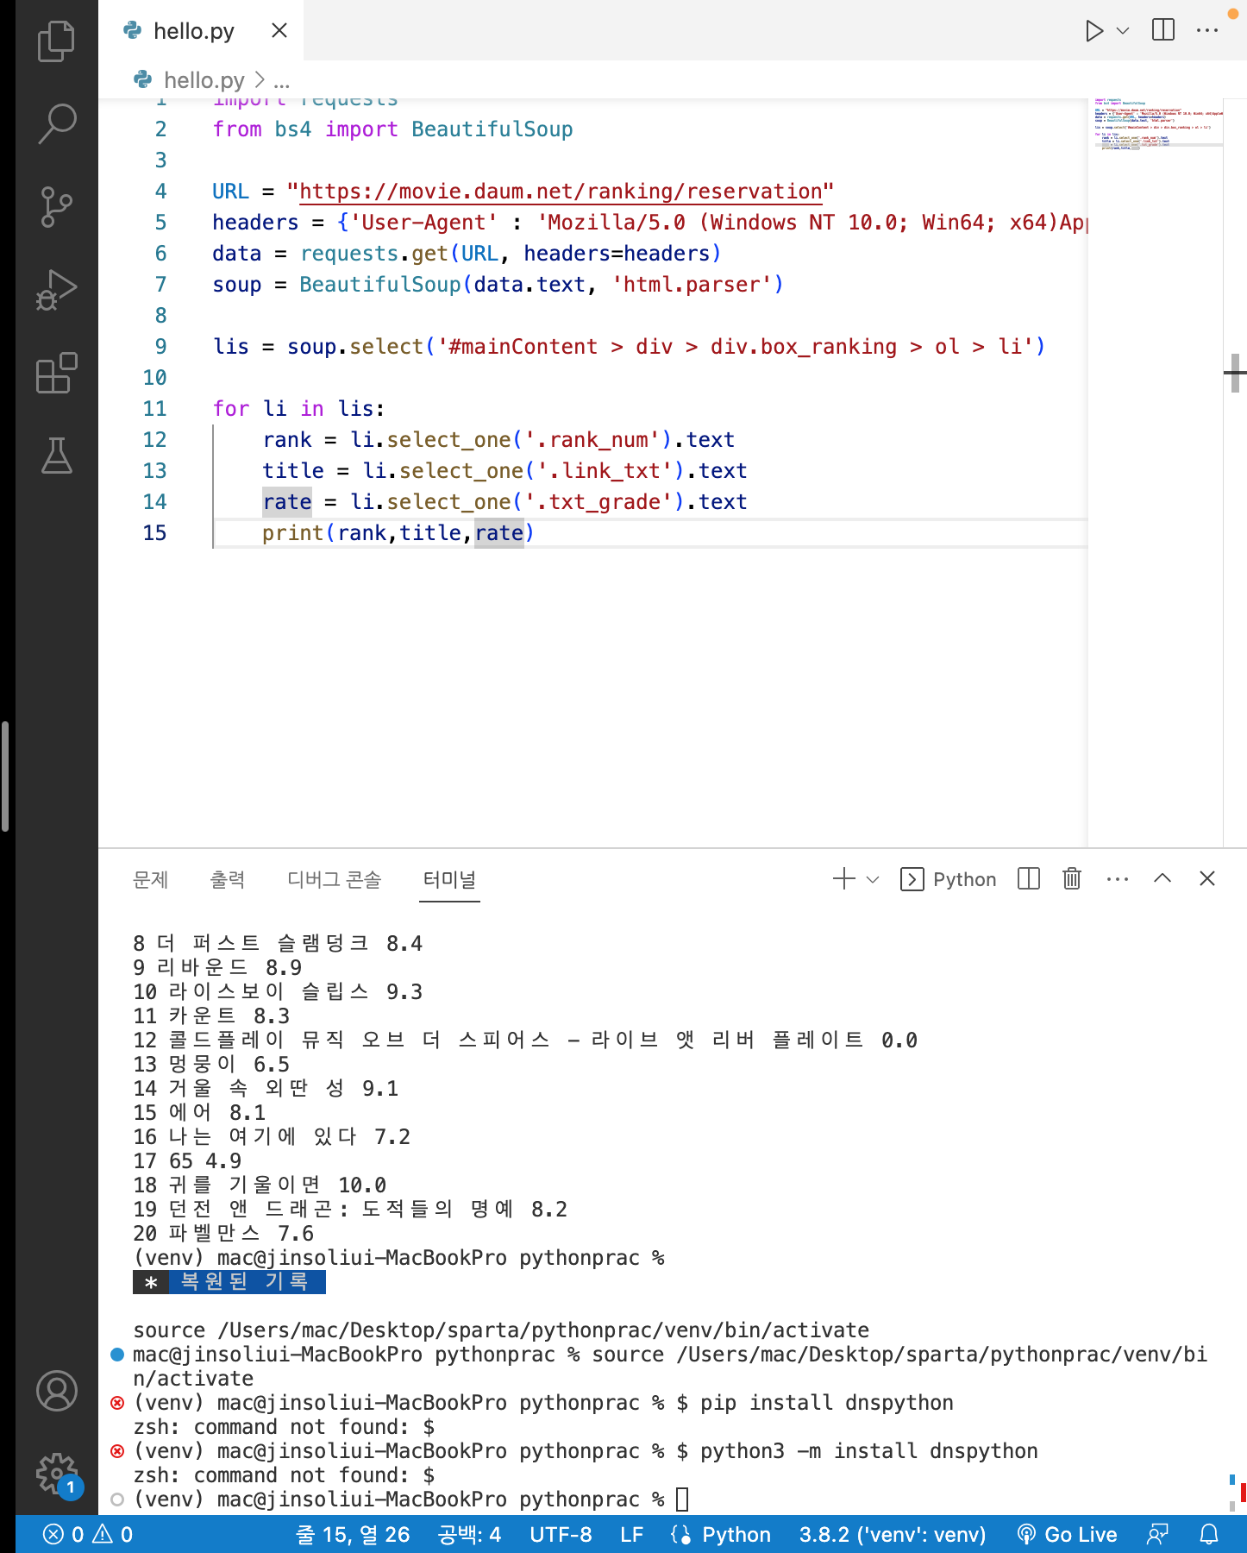The image size is (1247, 1553).
Task: Click the word BeautifulSoup on line 2
Action: coord(492,129)
